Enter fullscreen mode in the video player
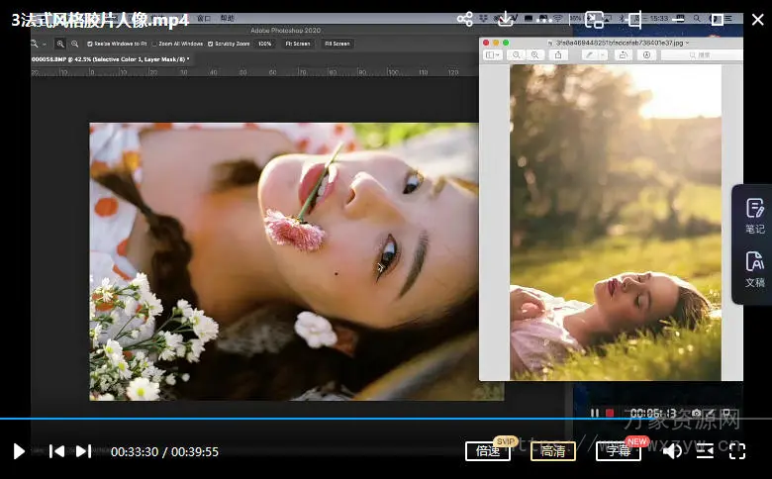The width and height of the screenshot is (772, 479). (x=737, y=451)
